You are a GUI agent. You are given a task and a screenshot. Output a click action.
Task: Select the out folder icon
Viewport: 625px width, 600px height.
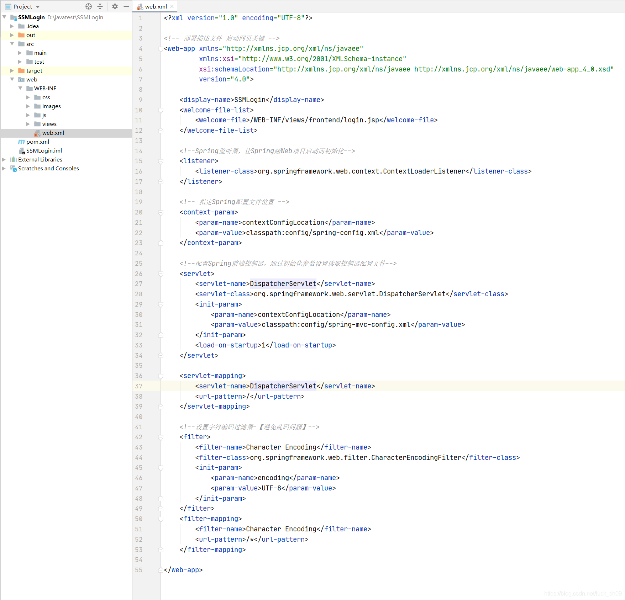(21, 35)
